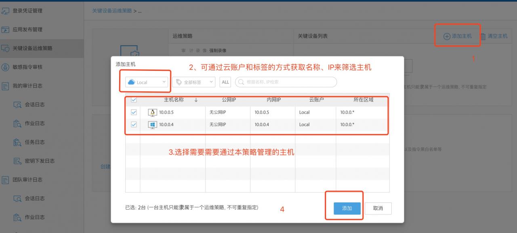517x233 pixels.
Task: Open 关键设备运维策略 in the sidebar
Action: (32, 49)
